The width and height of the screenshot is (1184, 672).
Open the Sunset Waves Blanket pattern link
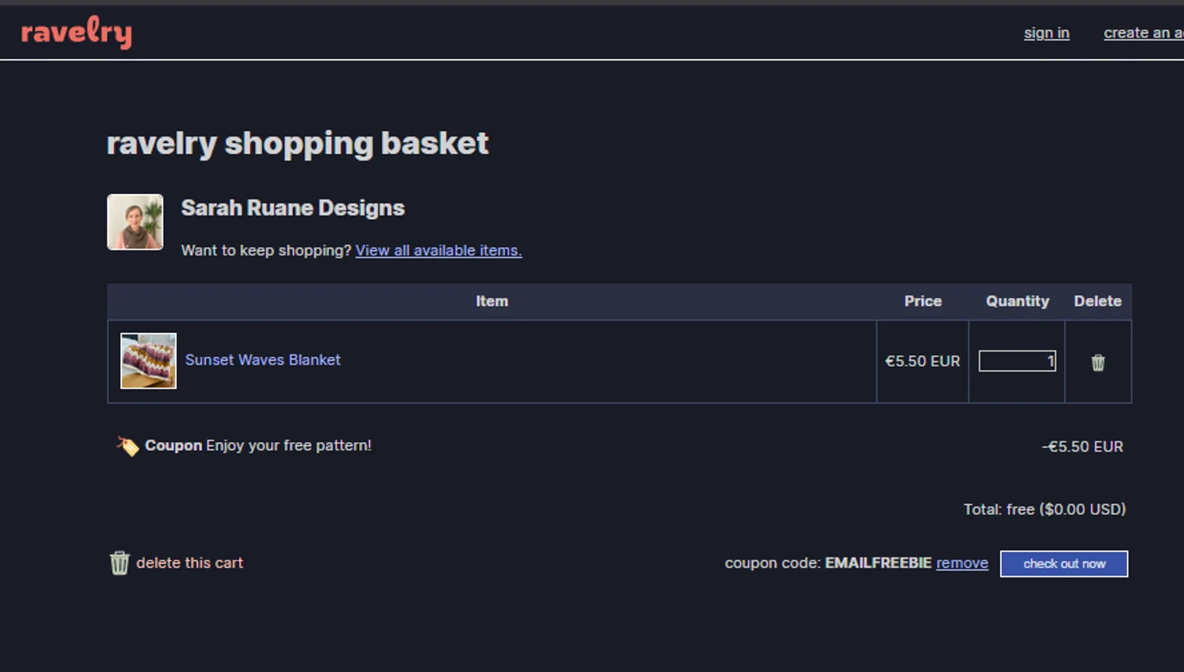point(263,359)
